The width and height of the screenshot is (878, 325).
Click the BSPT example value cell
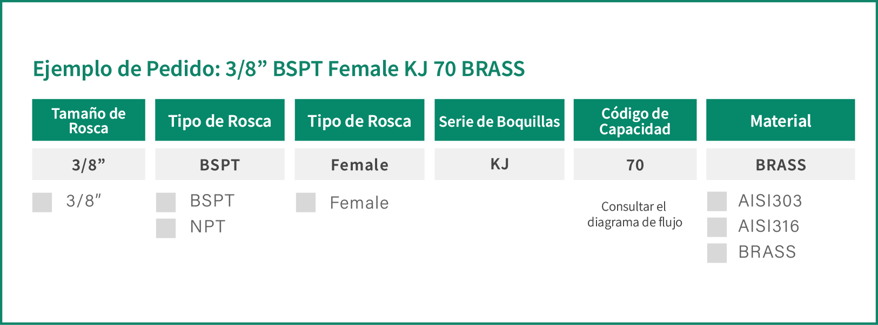pos(220,164)
